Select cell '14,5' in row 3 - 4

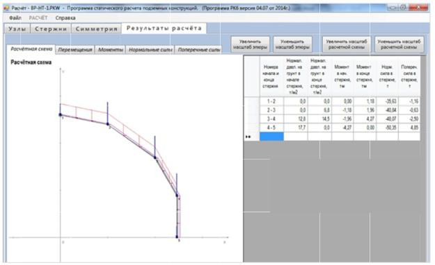click(319, 119)
